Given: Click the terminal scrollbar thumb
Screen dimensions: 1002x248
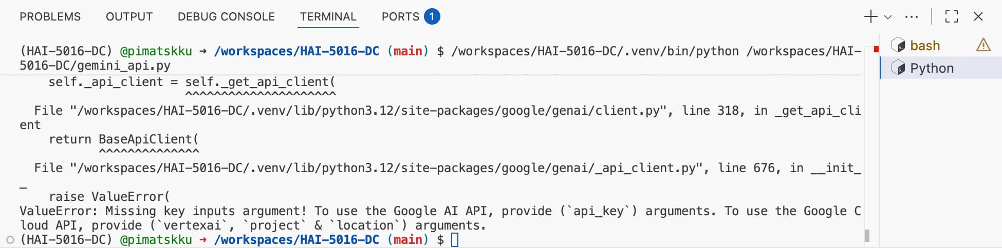Looking at the screenshot, I should point(867,235).
